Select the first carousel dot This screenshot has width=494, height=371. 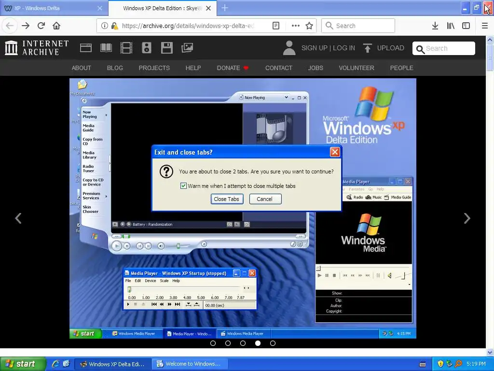213,343
